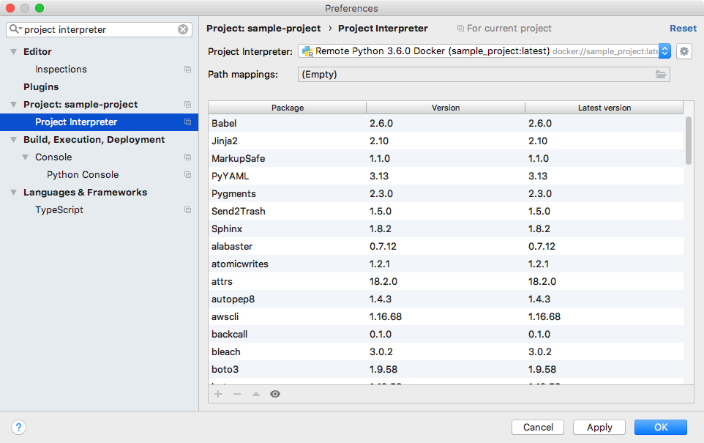Click project-level icon beside TypeScript
This screenshot has height=443, width=704.
coord(187,210)
